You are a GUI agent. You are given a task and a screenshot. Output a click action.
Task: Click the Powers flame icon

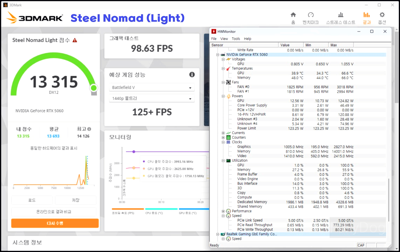click(x=228, y=96)
